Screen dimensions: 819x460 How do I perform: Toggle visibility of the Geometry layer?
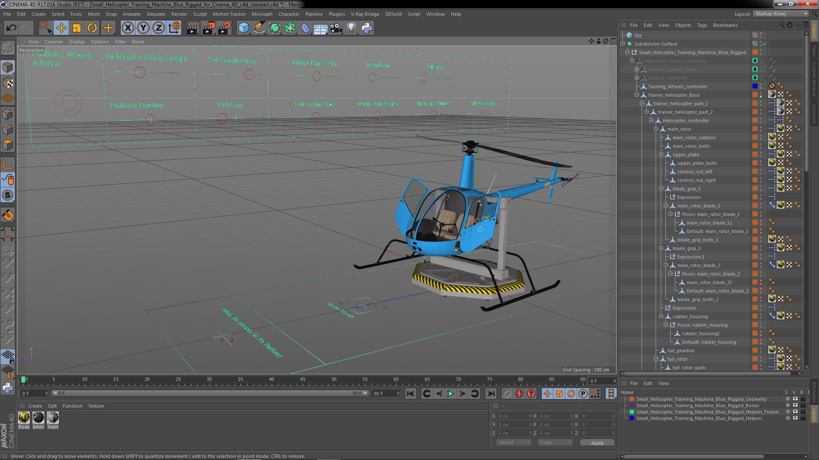[x=795, y=399]
